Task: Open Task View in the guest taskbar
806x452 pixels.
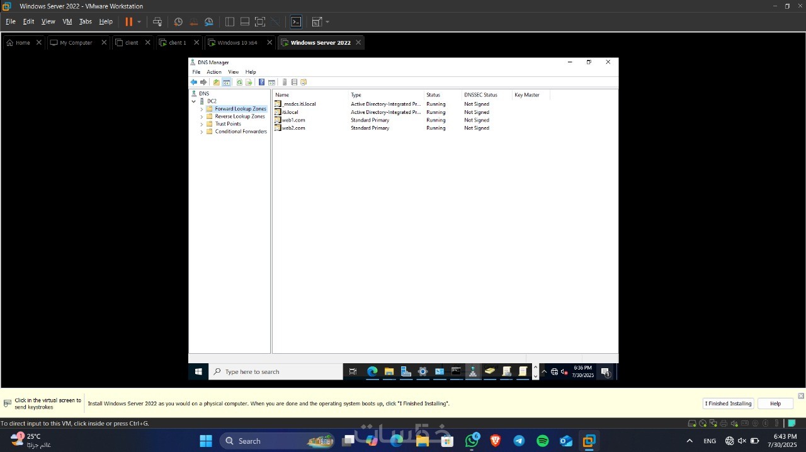Action: click(353, 371)
